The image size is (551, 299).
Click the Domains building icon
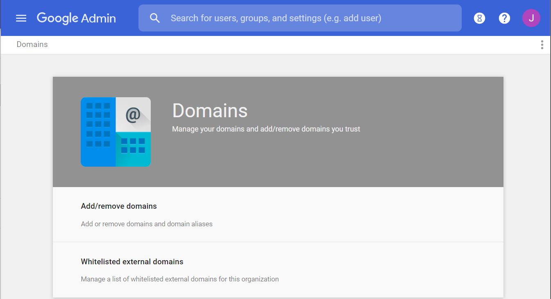pos(116,132)
